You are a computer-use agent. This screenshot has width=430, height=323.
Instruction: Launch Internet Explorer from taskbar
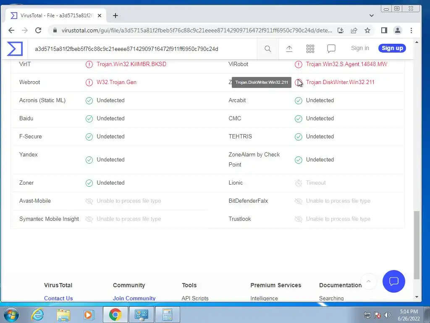tap(37, 315)
